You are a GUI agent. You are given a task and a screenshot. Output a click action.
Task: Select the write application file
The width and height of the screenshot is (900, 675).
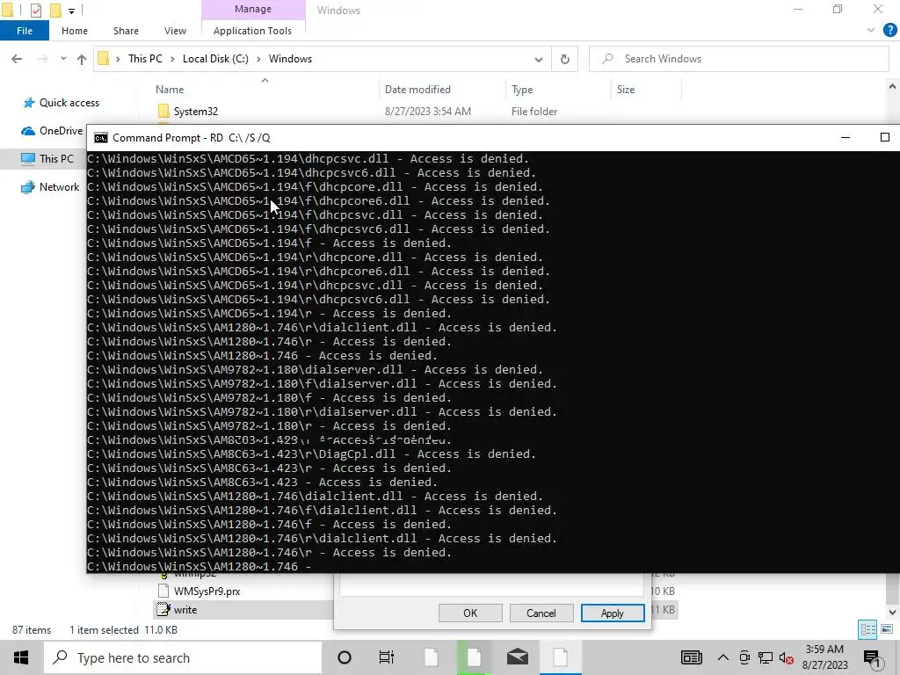(185, 610)
